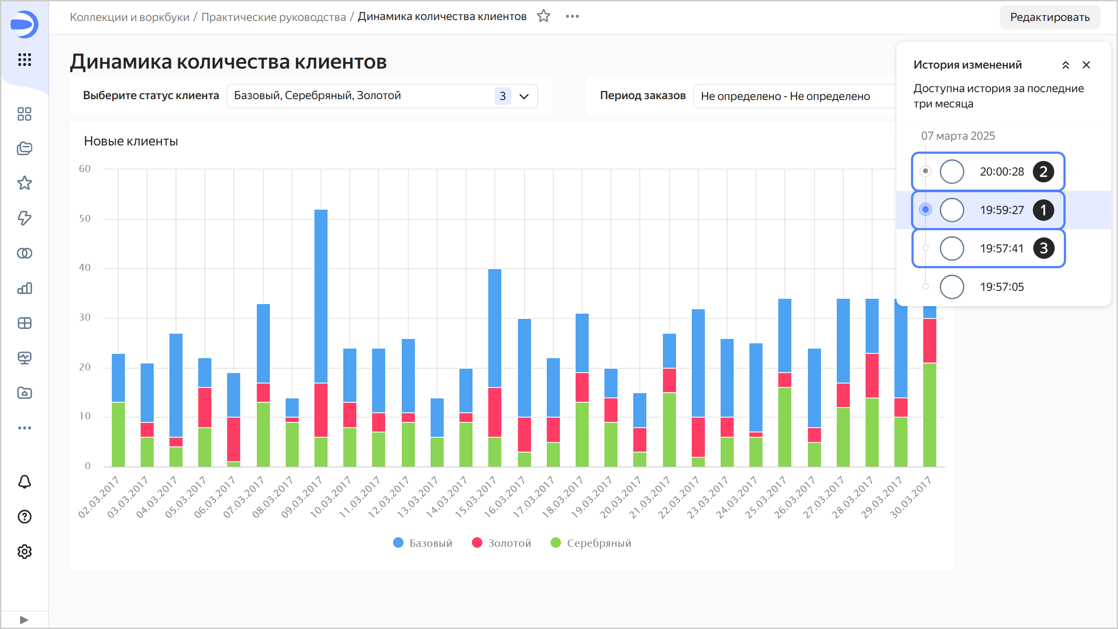Select the 19:57:05 revision entry
The width and height of the screenshot is (1118, 629).
click(x=1001, y=287)
